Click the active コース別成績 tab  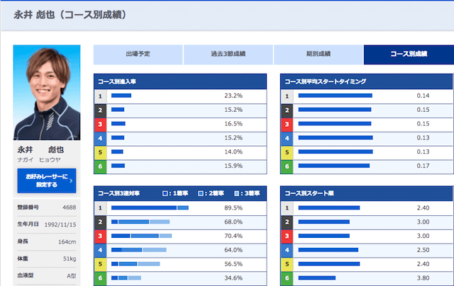click(409, 55)
